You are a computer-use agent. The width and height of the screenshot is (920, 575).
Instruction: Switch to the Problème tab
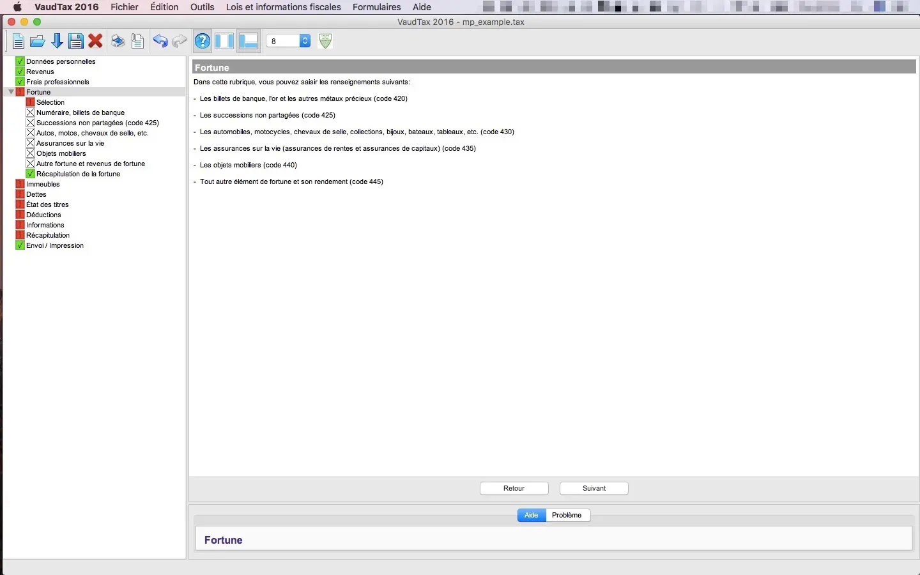[567, 515]
